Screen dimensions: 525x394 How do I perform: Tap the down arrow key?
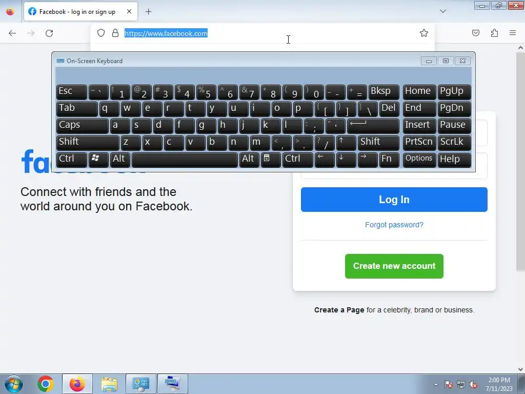pyautogui.click(x=346, y=160)
